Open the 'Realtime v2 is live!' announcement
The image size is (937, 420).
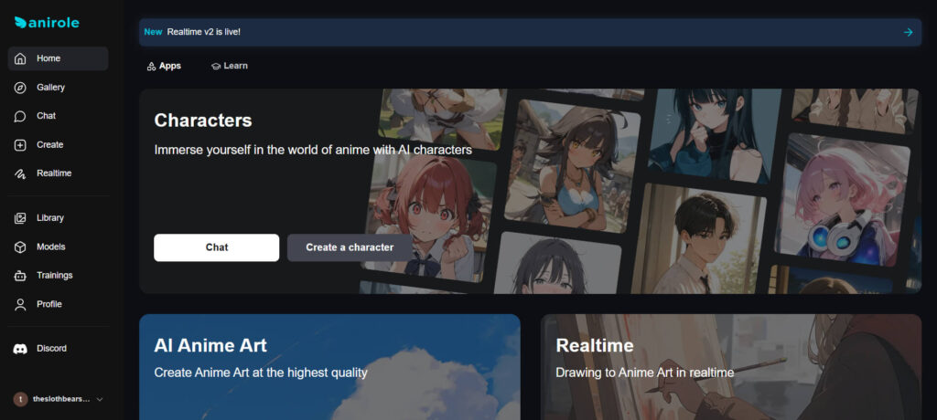pyautogui.click(x=530, y=32)
